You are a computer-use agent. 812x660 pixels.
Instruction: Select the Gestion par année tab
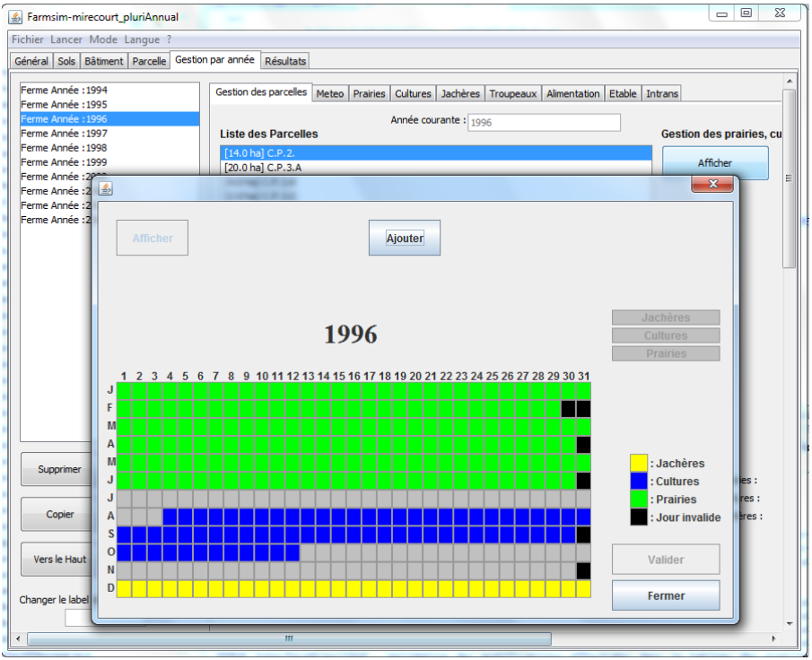click(x=214, y=59)
